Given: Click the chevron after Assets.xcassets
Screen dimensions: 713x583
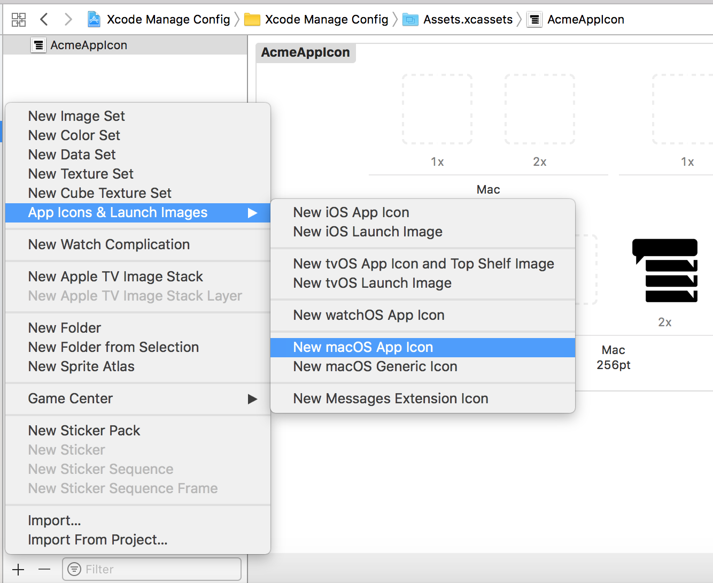Looking at the screenshot, I should coord(520,19).
